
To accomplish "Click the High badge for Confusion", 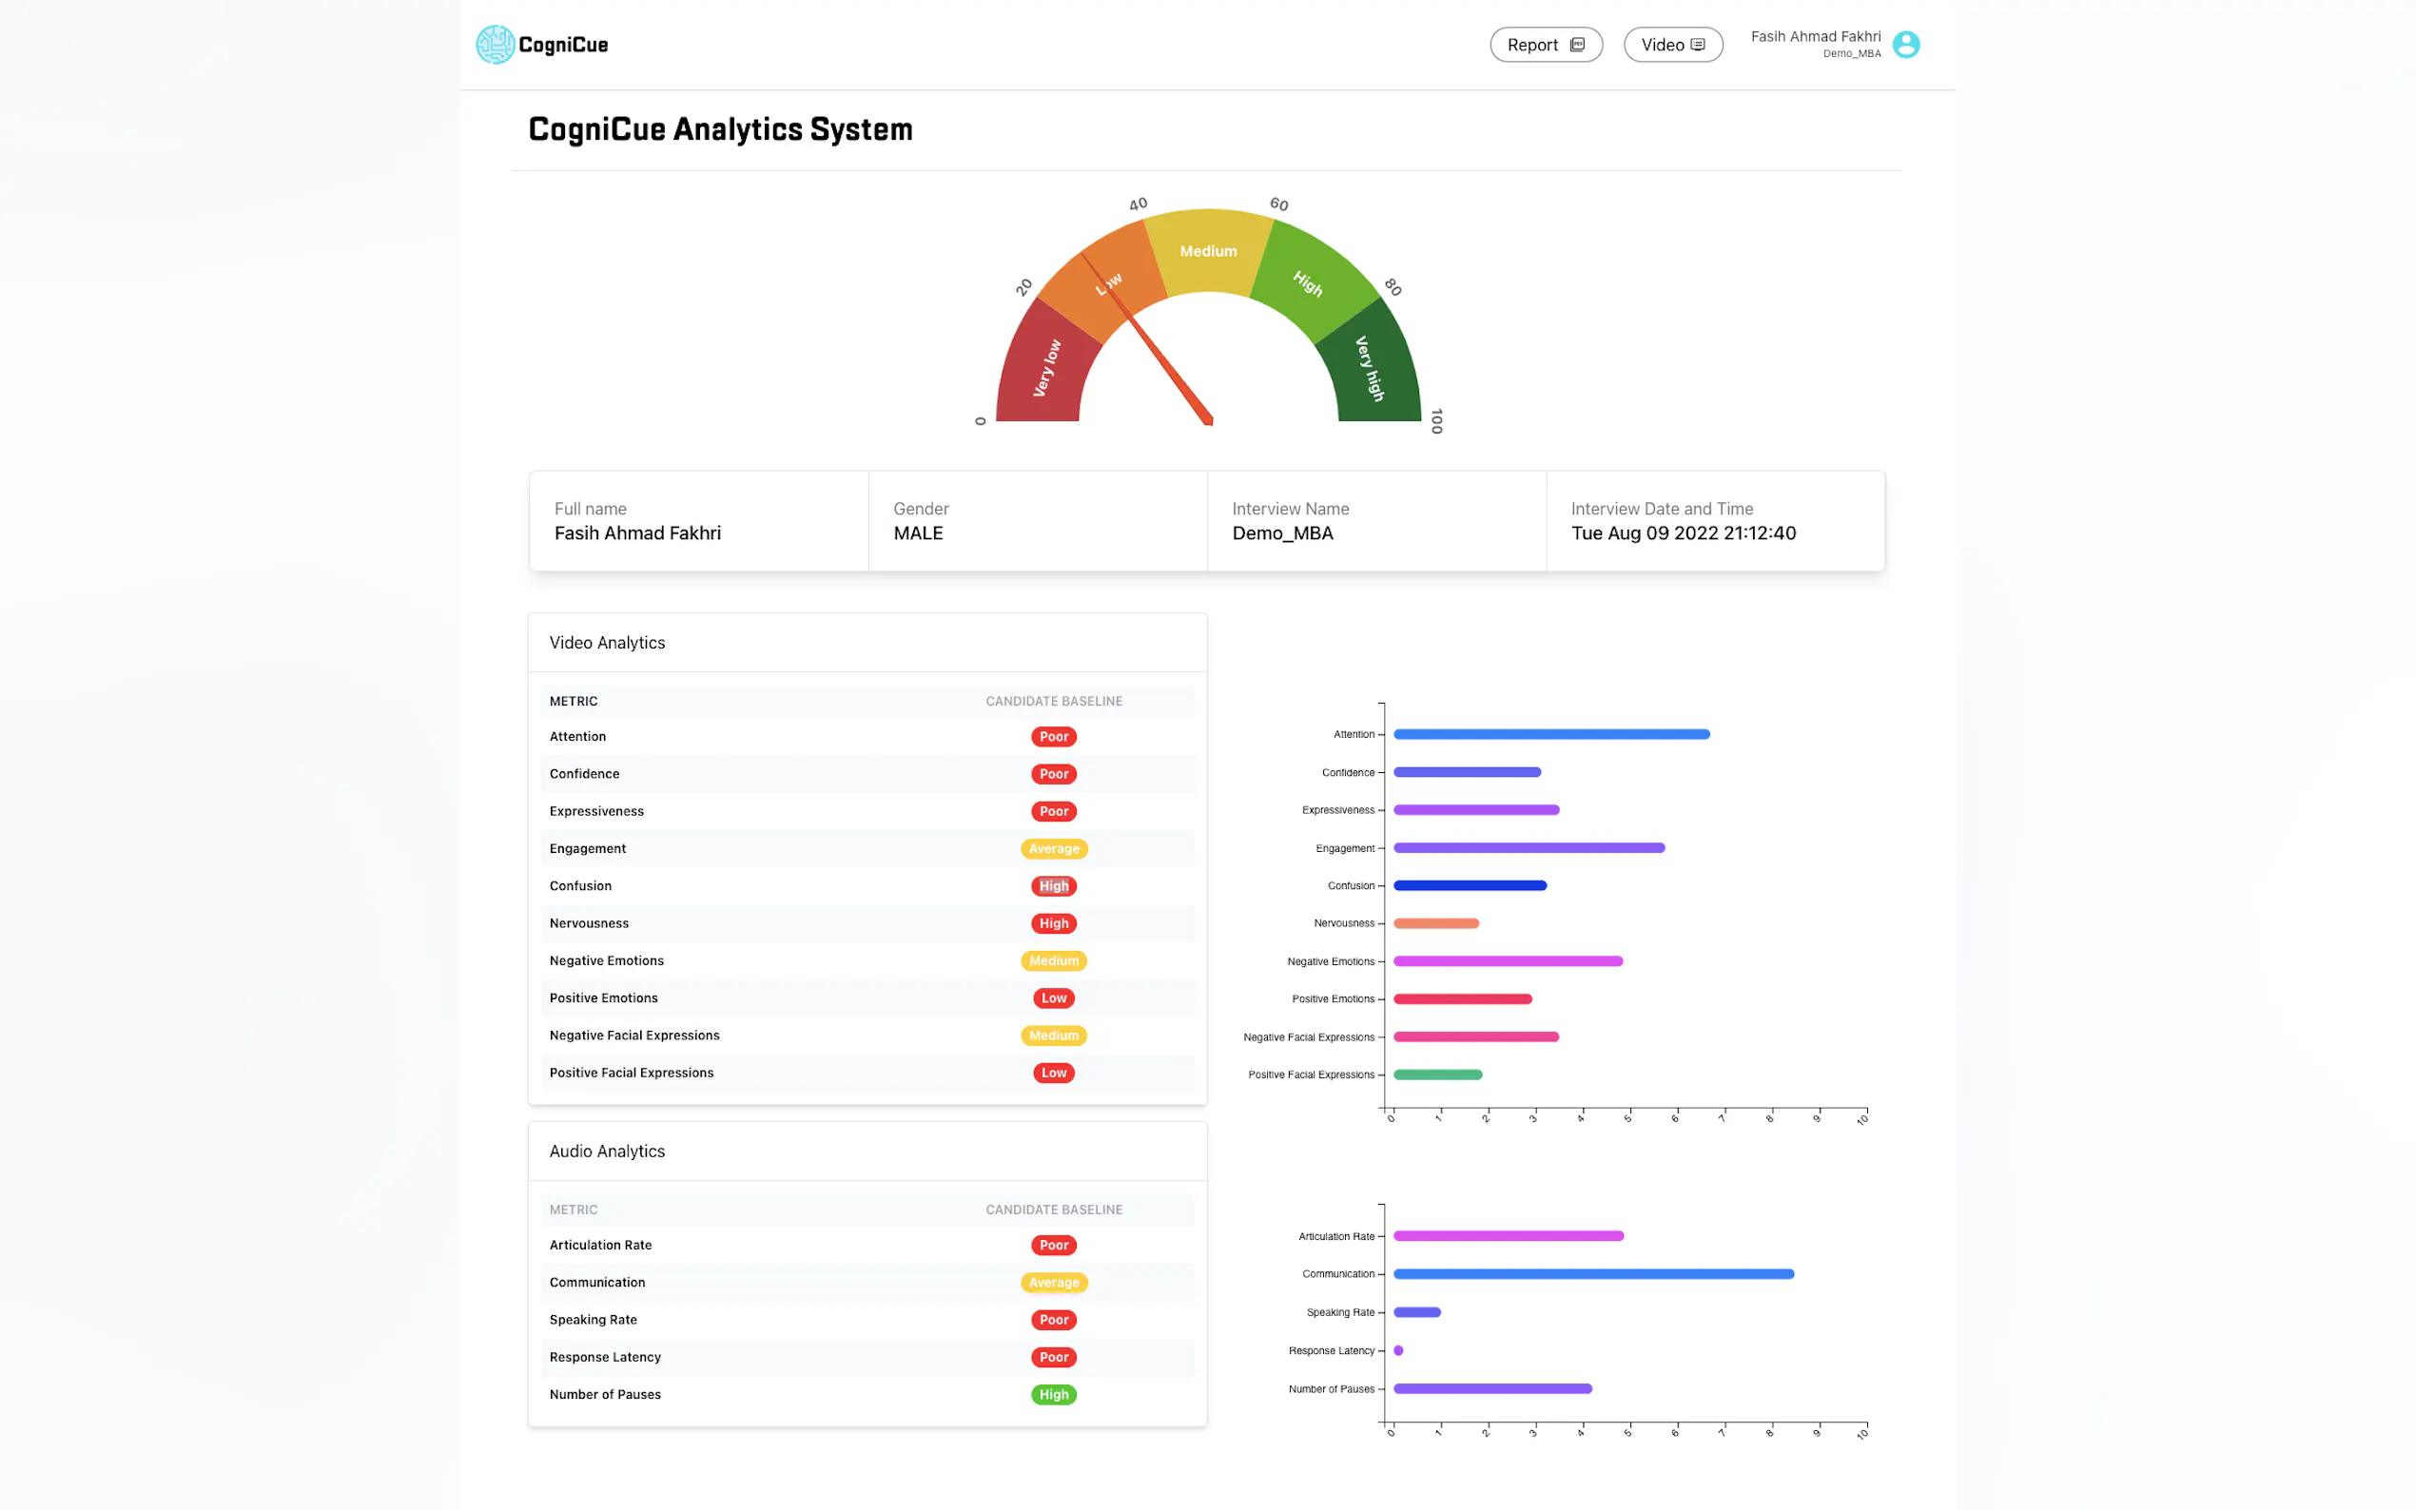I will pos(1054,886).
